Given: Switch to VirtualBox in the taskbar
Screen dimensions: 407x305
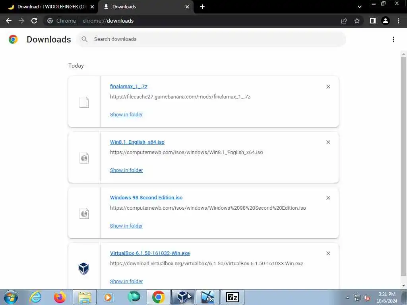Looking at the screenshot, I should (x=183, y=297).
